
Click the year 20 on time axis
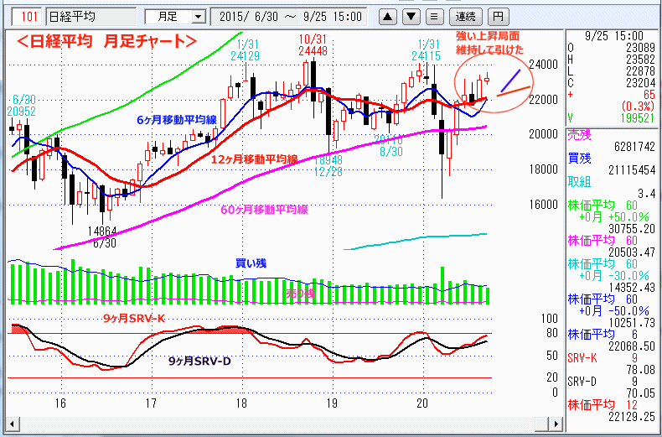coord(422,403)
